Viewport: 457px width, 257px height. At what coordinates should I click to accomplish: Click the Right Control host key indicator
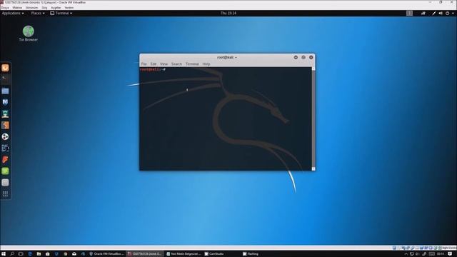click(449, 248)
